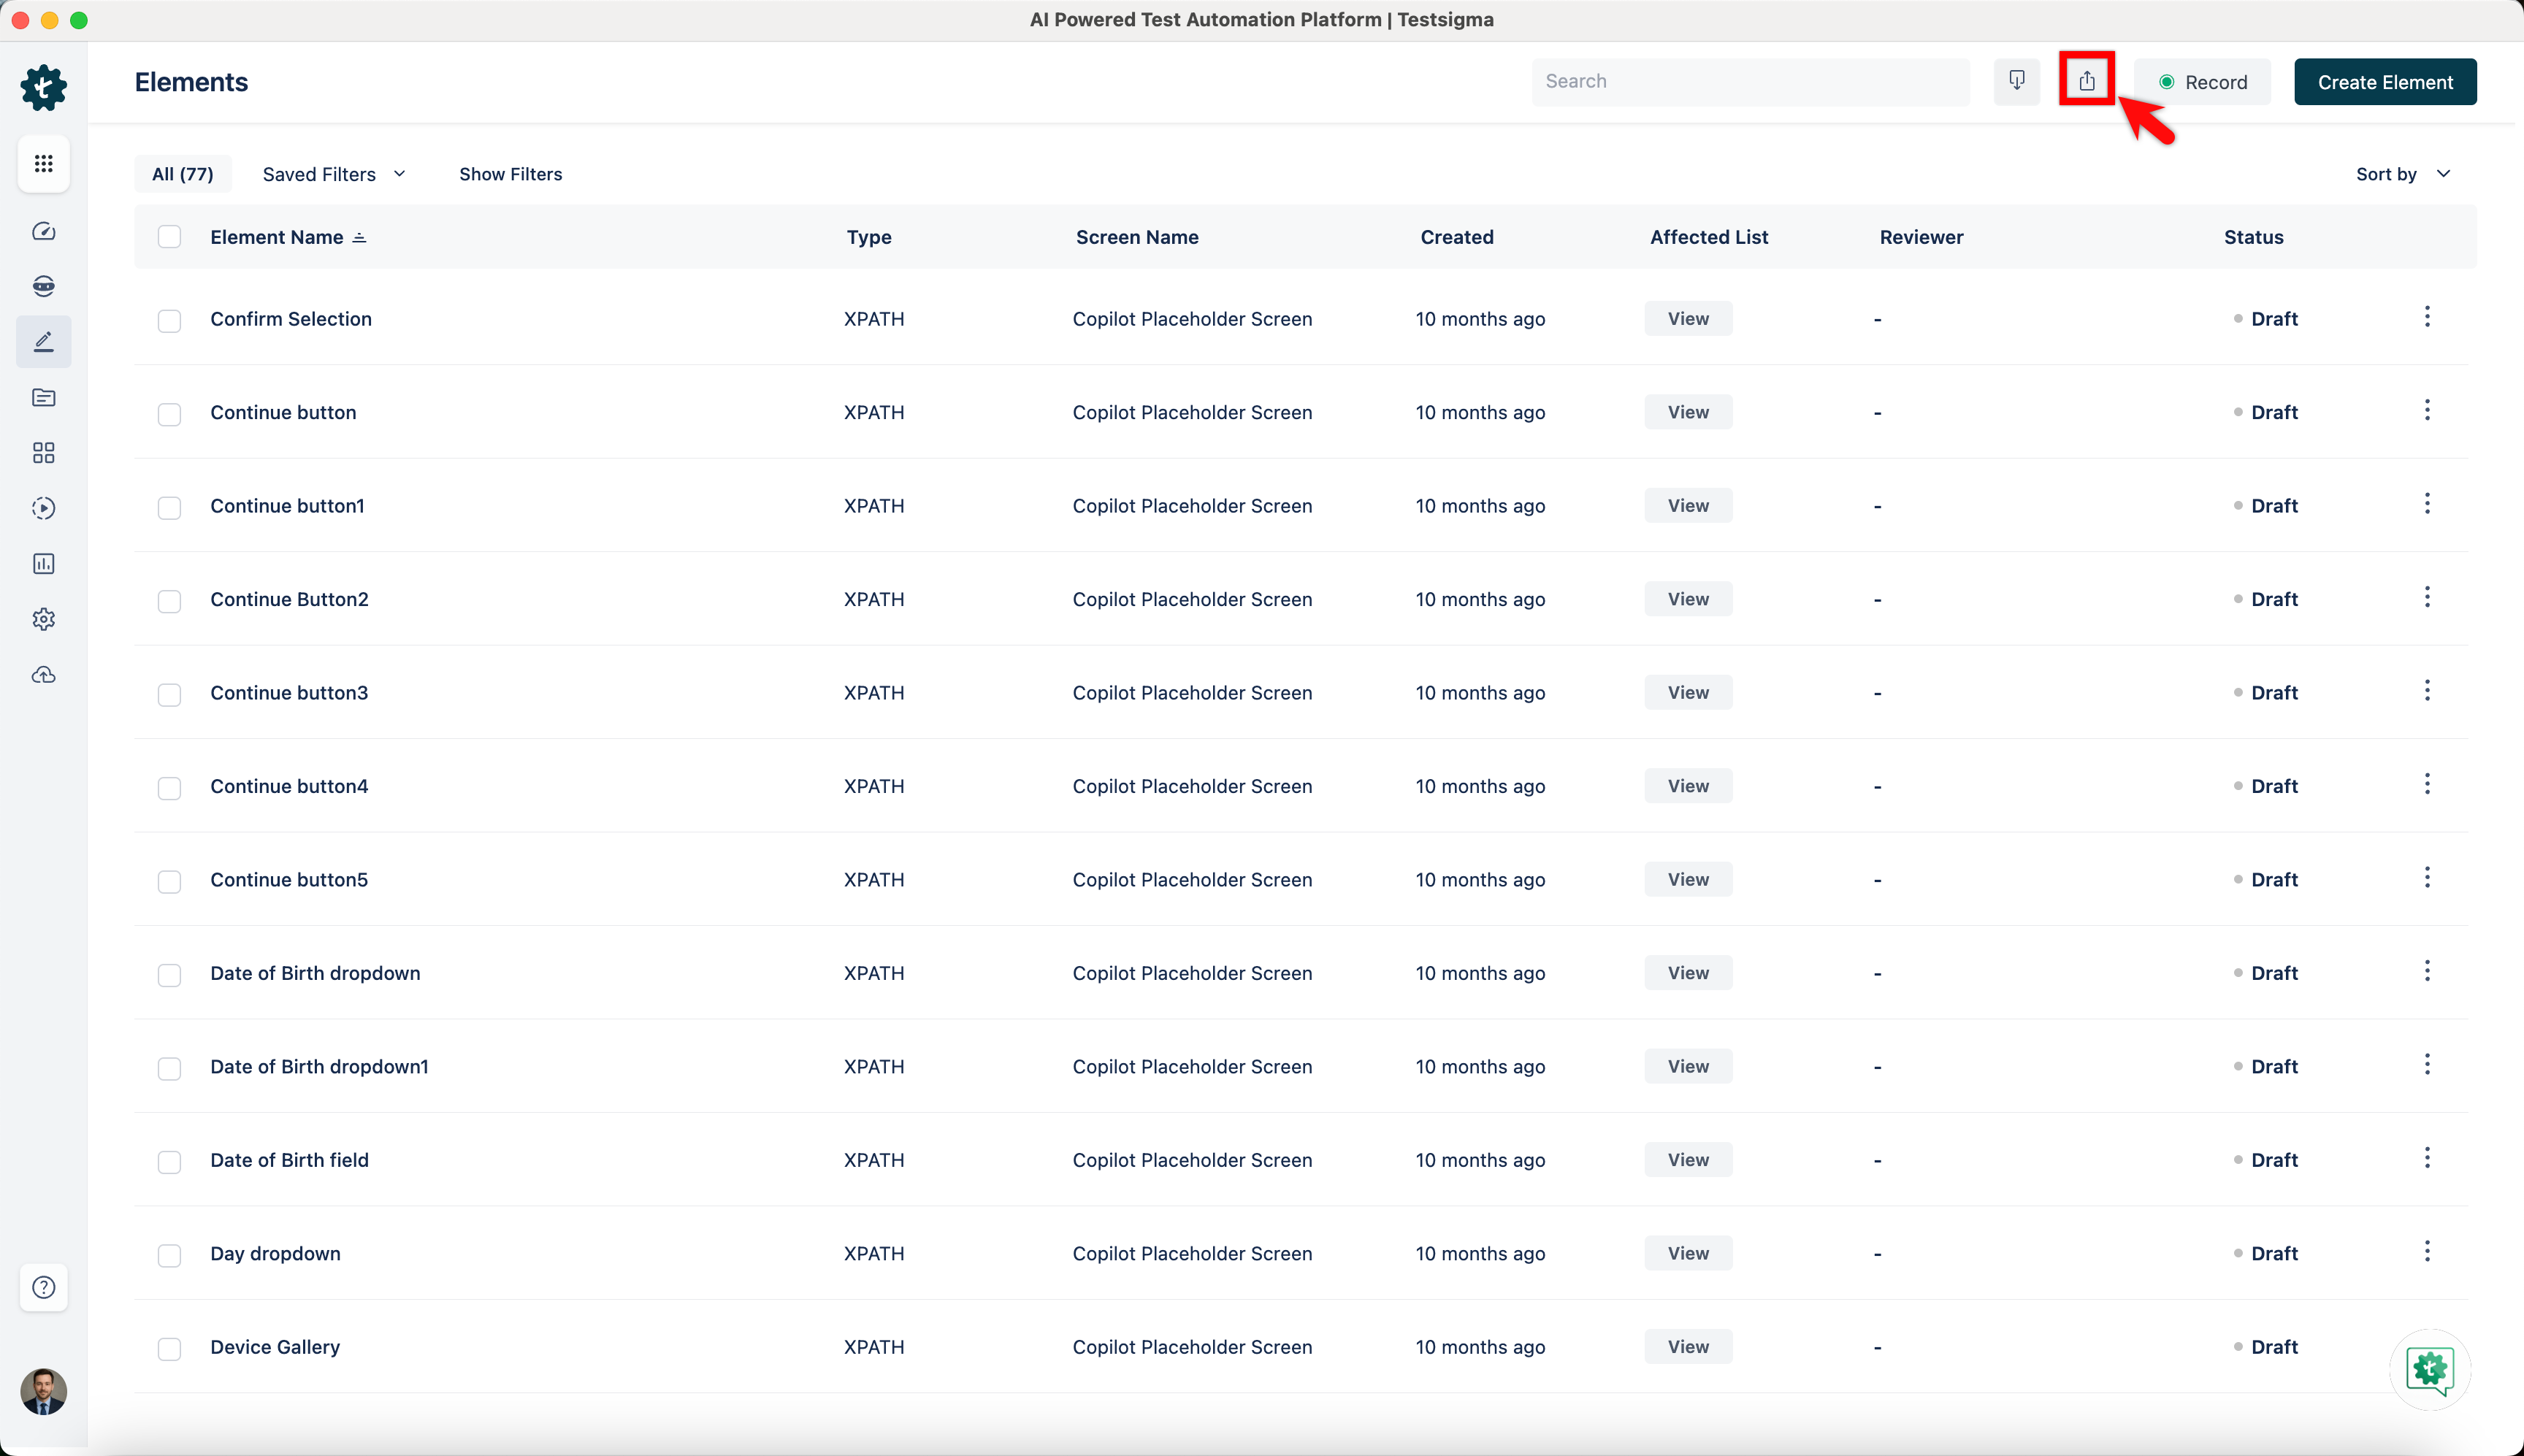Tick the Day dropdown row checkbox
The width and height of the screenshot is (2524, 1456).
pos(169,1255)
